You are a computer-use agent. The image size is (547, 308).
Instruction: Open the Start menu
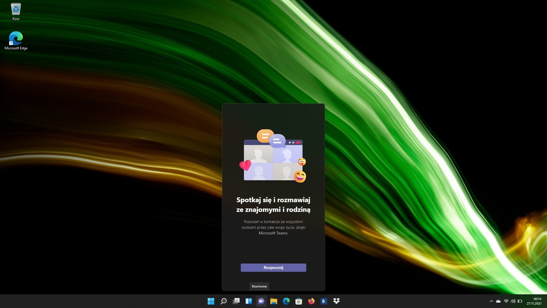pos(211,301)
